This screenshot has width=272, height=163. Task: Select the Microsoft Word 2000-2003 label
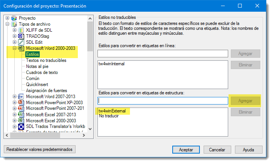[51, 48]
